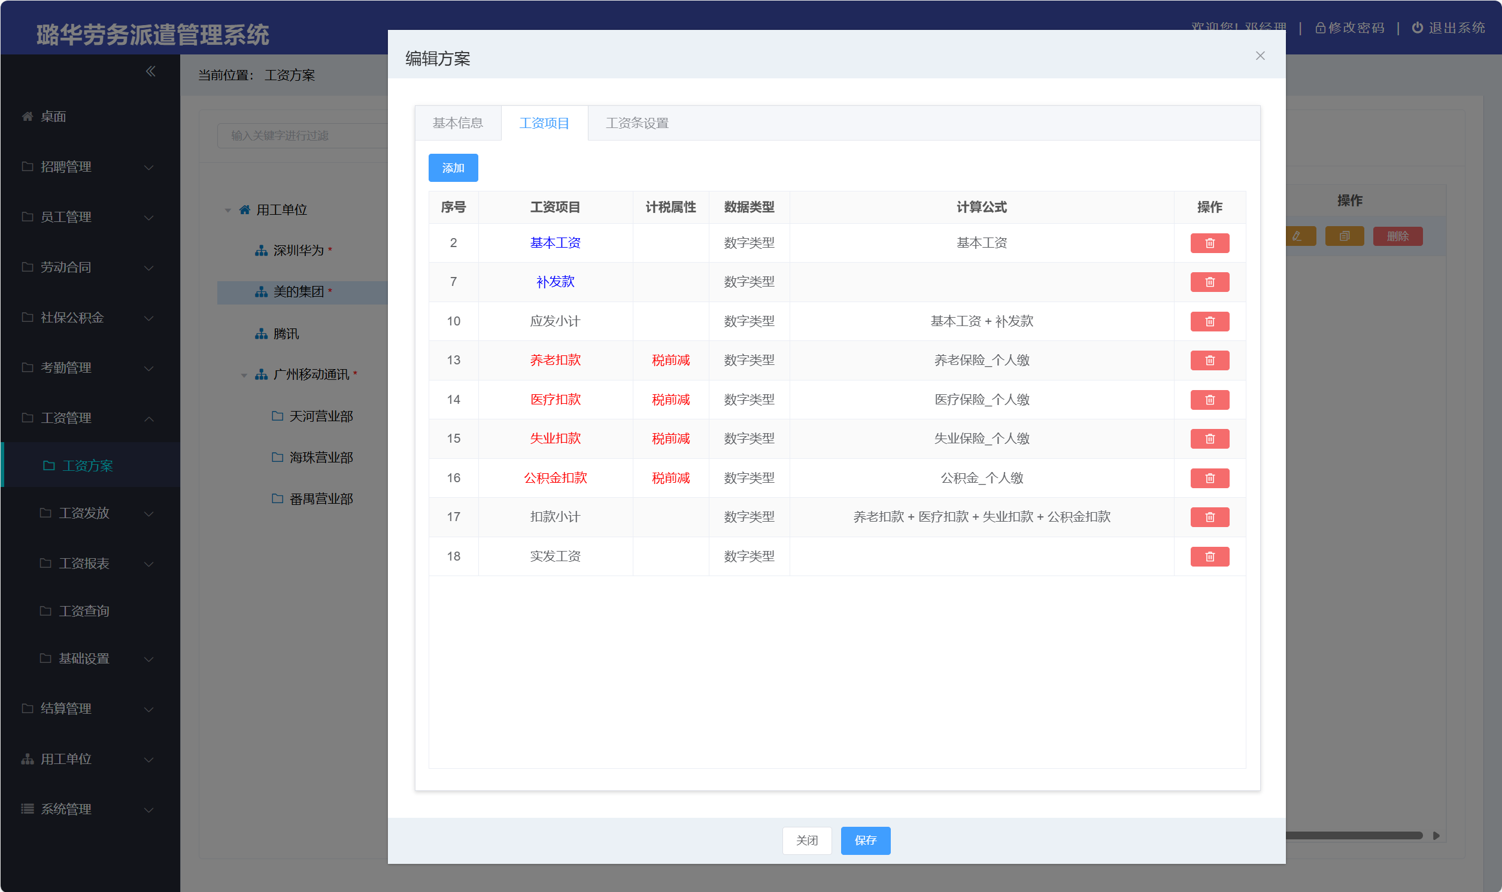Delete the 基本工资 row with trash icon
This screenshot has width=1502, height=892.
(1209, 243)
